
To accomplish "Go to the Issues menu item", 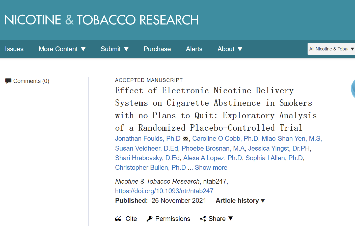I will point(14,49).
